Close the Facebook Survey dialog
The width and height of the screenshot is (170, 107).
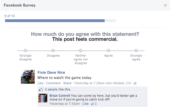(x=165, y=5)
